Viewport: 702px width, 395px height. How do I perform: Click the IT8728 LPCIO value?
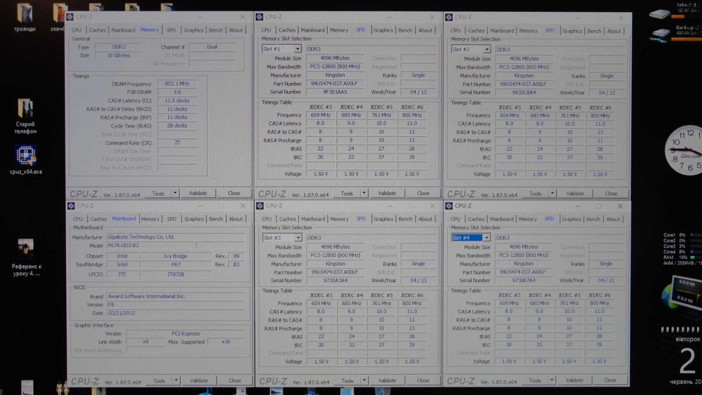pos(175,274)
